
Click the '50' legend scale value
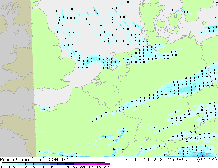coord(107,167)
